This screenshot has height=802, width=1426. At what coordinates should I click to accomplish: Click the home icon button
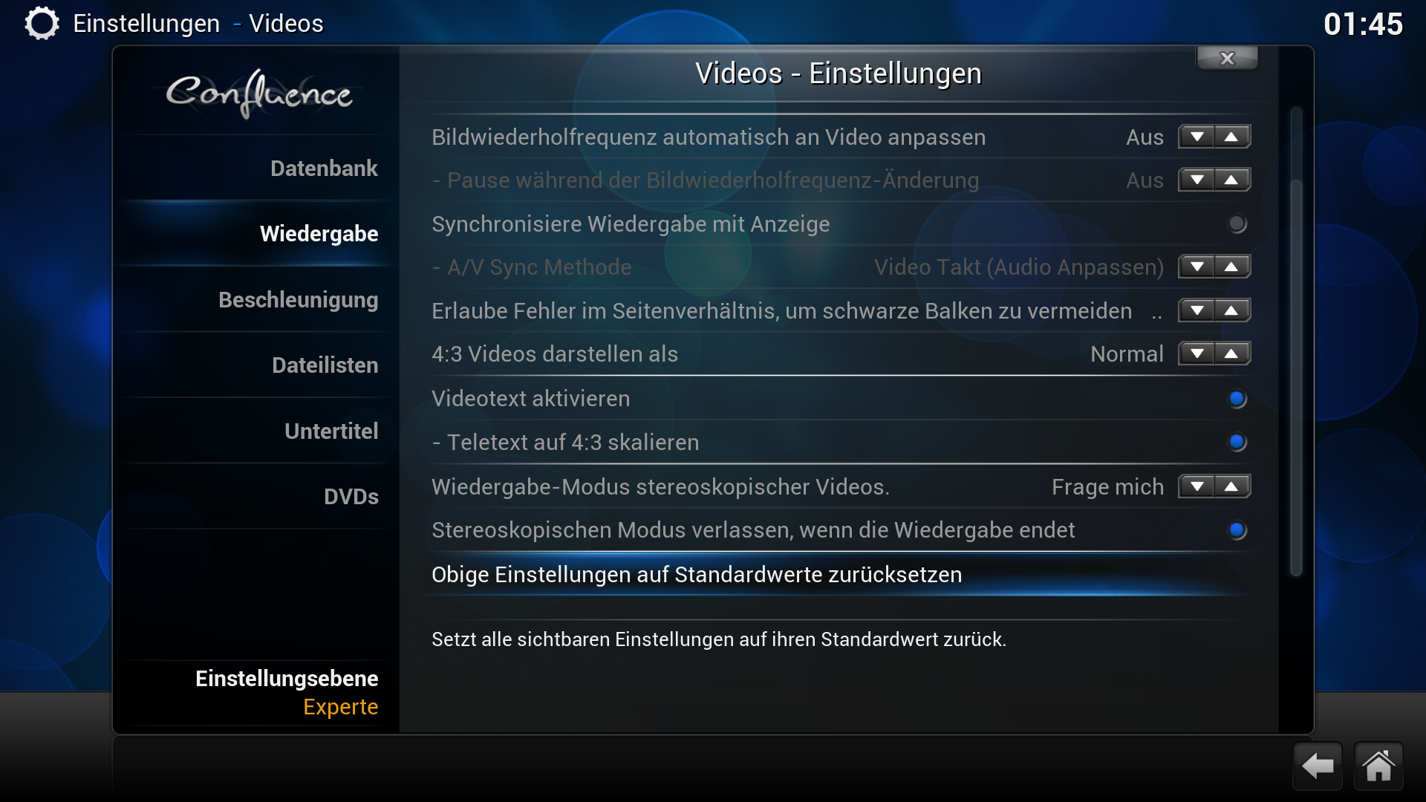click(1378, 766)
